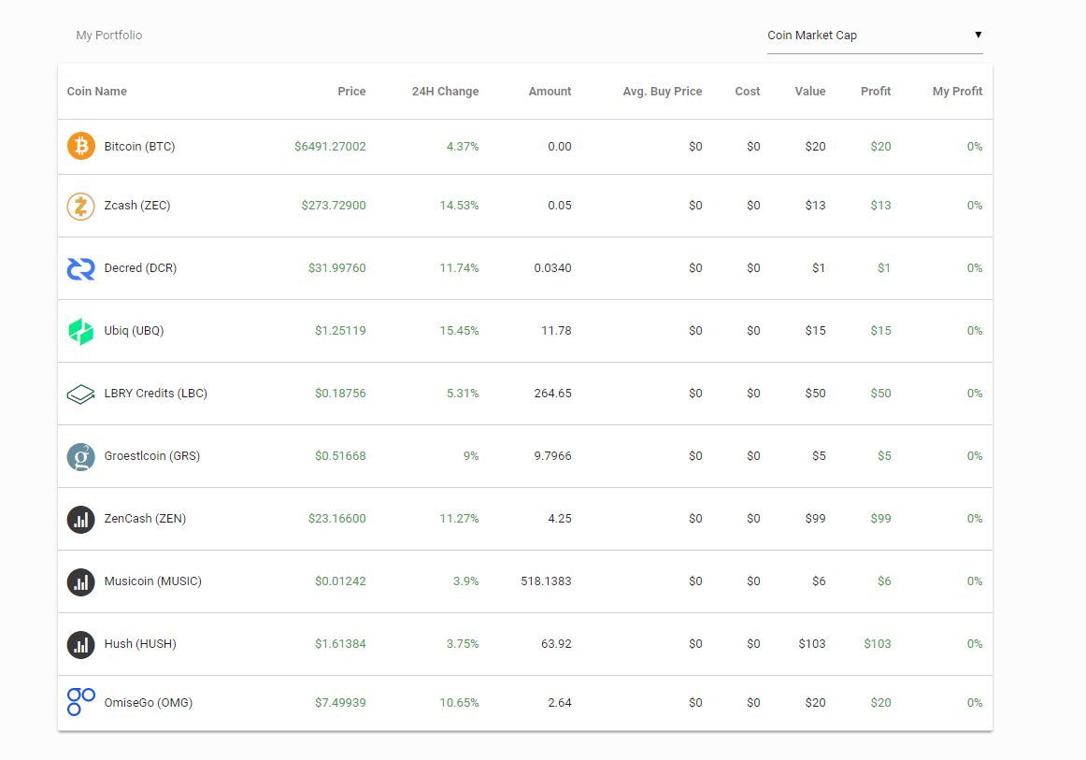
Task: Click Ubiq price $1.25119
Action: click(341, 331)
